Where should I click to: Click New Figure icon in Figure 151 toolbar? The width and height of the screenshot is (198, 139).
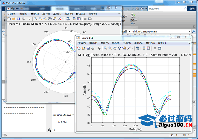pyautogui.click(x=79, y=48)
